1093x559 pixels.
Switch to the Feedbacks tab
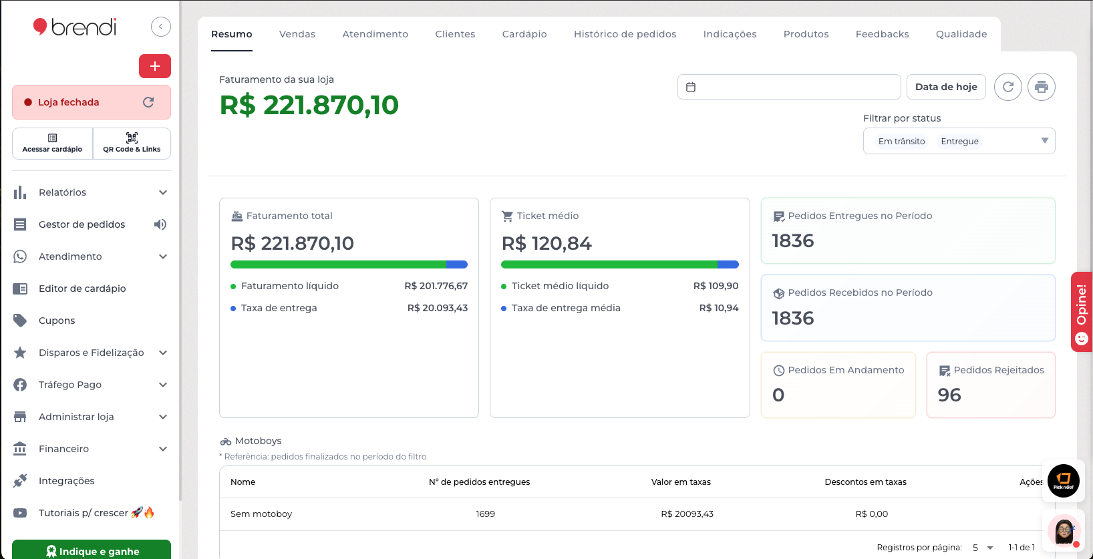pos(882,34)
